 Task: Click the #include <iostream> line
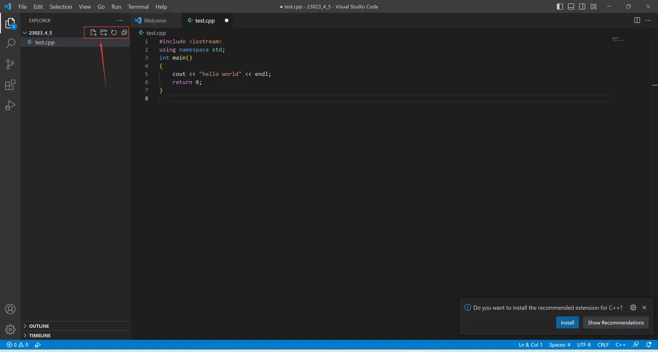pos(190,42)
